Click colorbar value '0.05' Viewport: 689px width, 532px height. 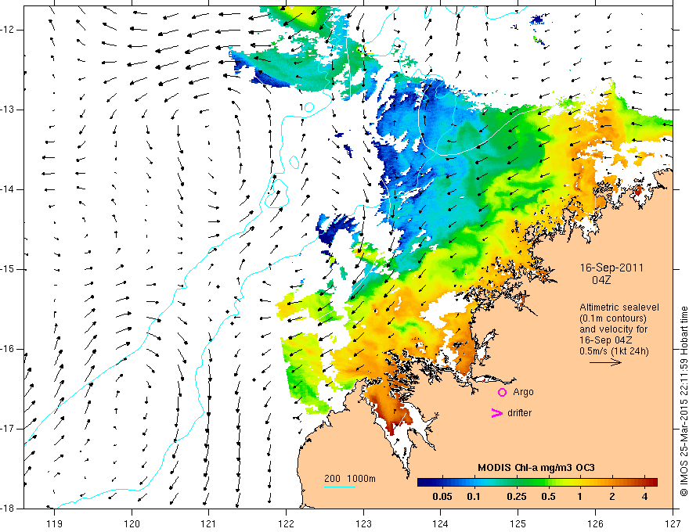[442, 497]
